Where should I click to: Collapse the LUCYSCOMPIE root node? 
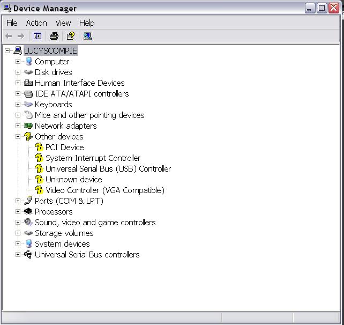(8, 51)
